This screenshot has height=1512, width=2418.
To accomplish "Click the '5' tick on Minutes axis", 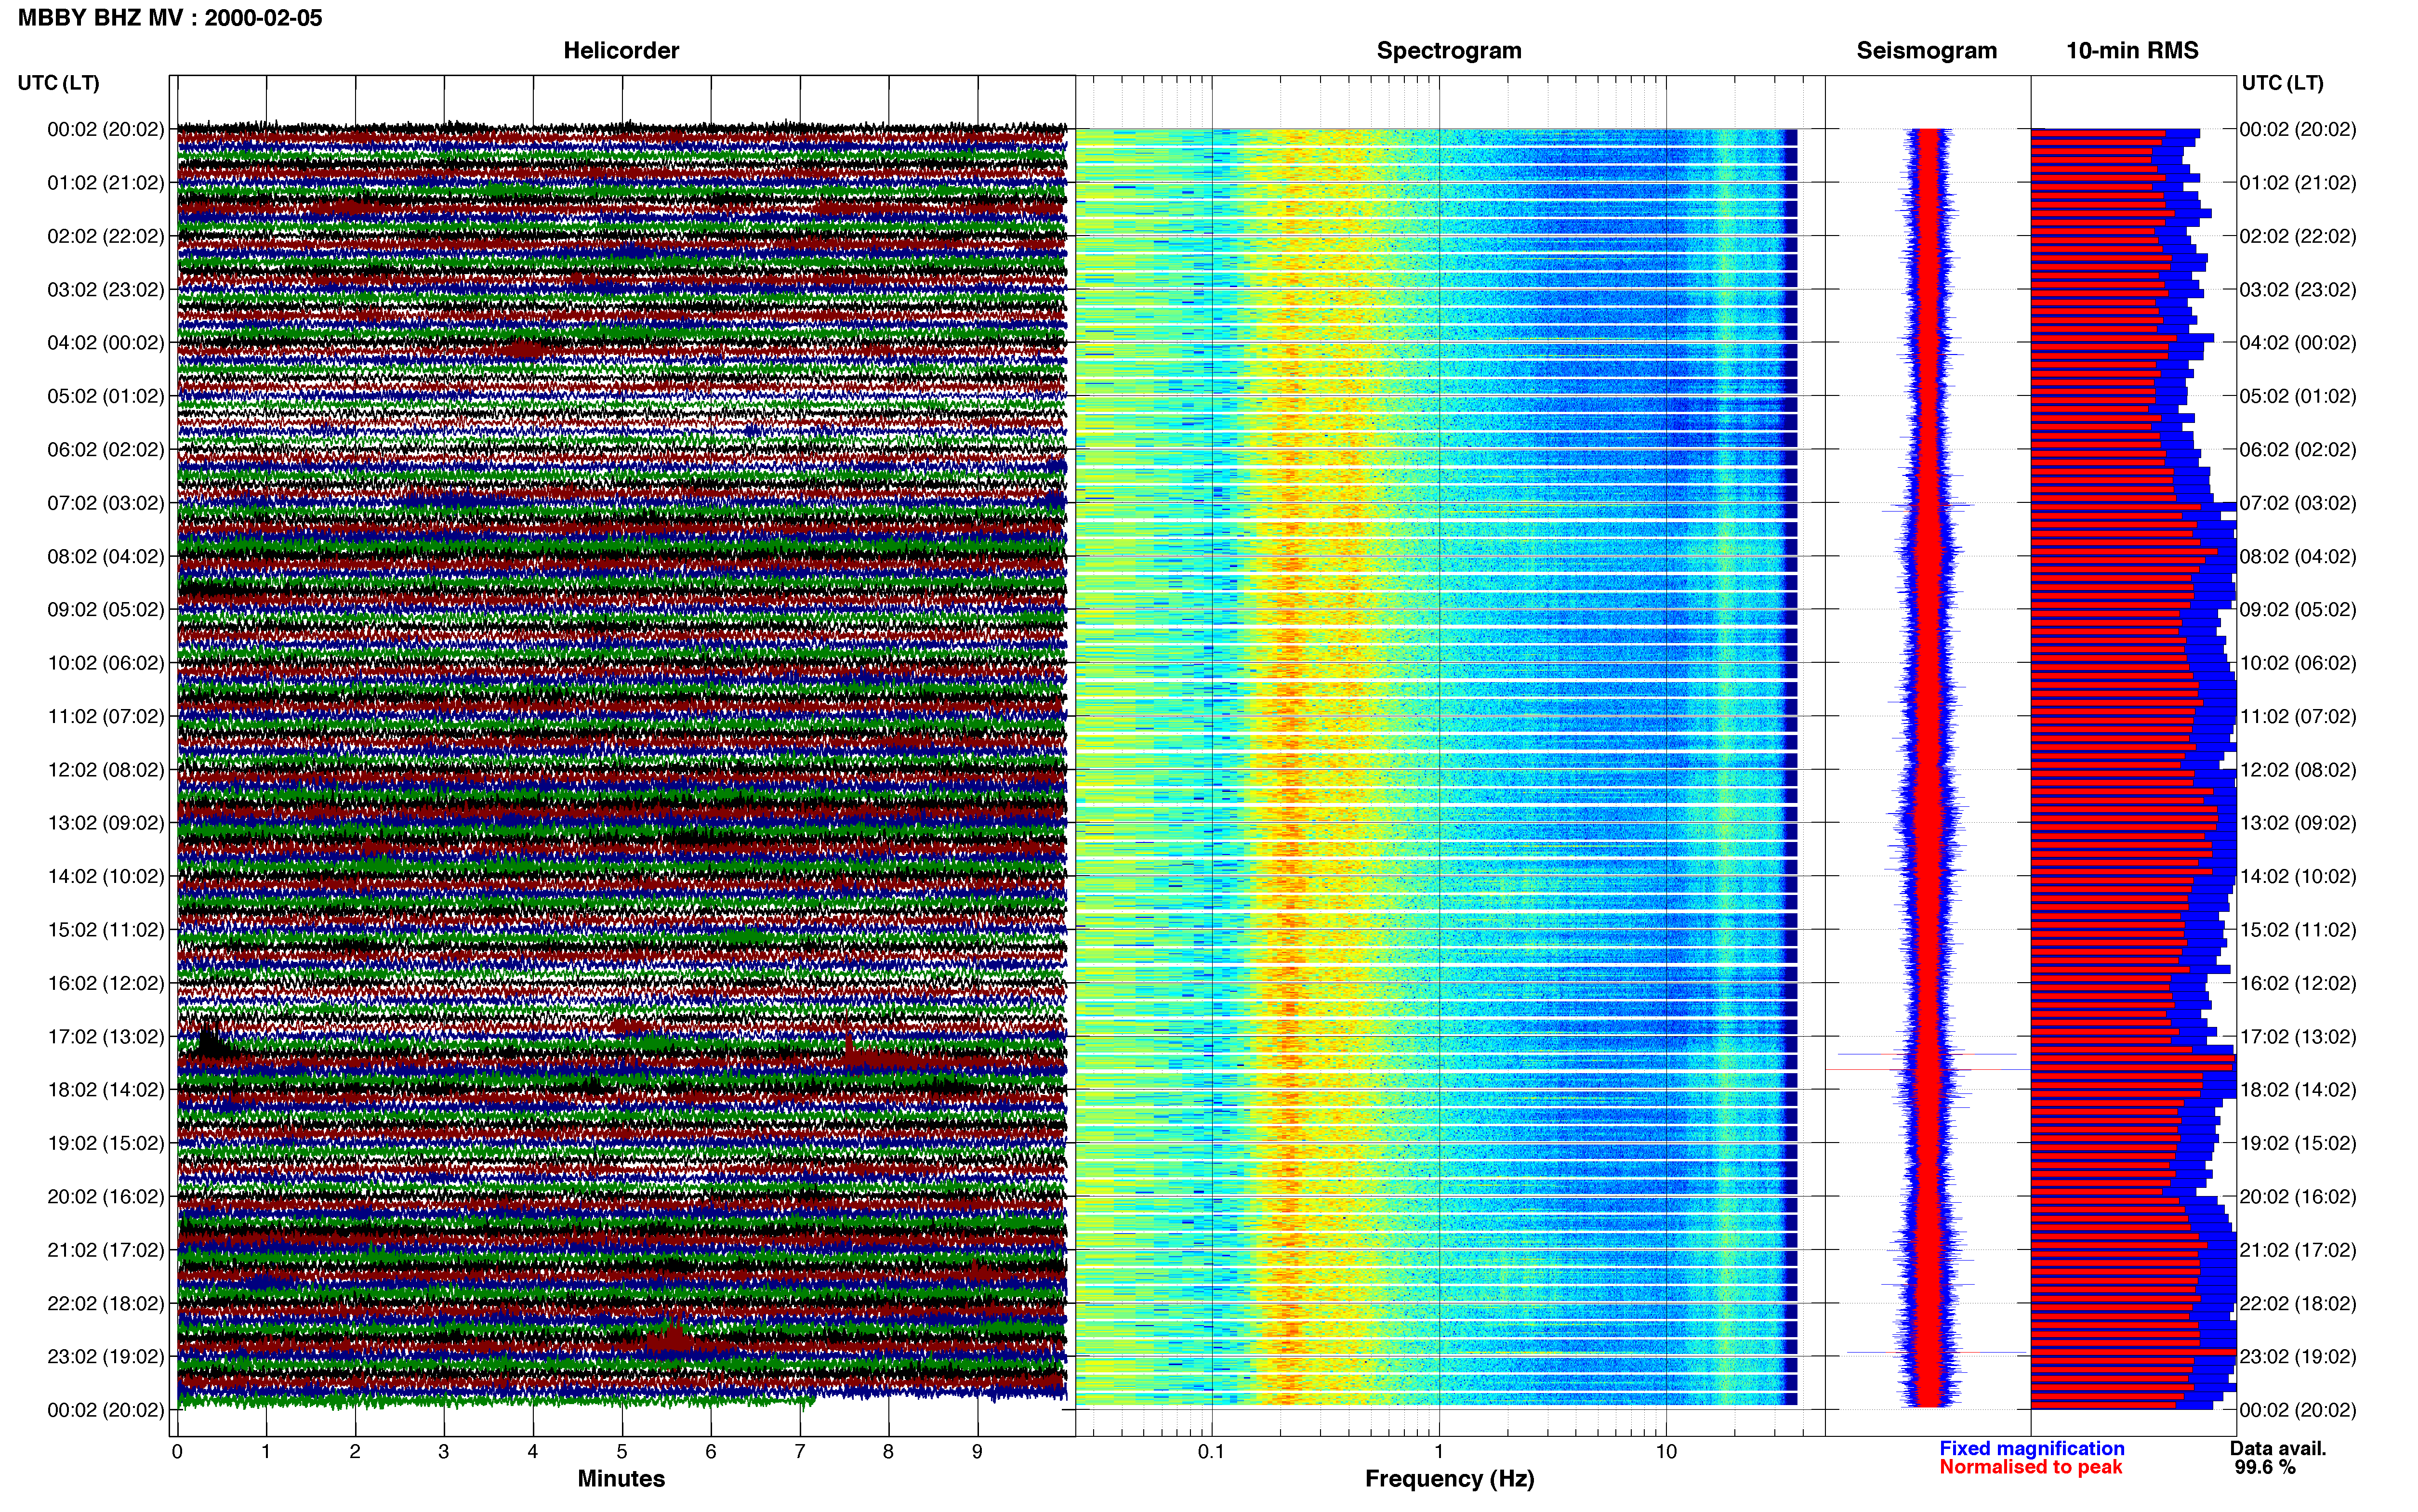I will (x=622, y=1451).
